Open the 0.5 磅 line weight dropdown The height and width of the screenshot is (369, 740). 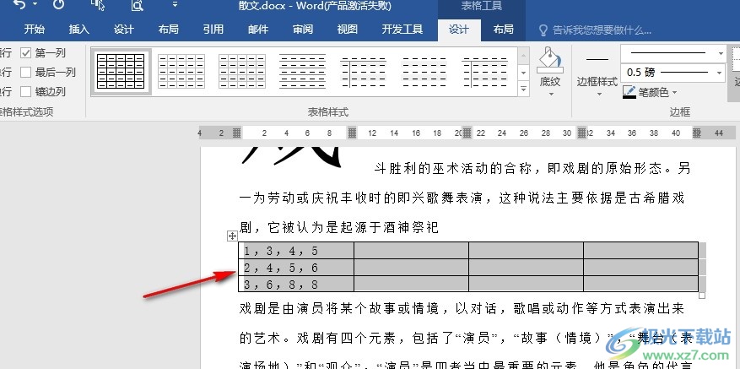coord(720,73)
